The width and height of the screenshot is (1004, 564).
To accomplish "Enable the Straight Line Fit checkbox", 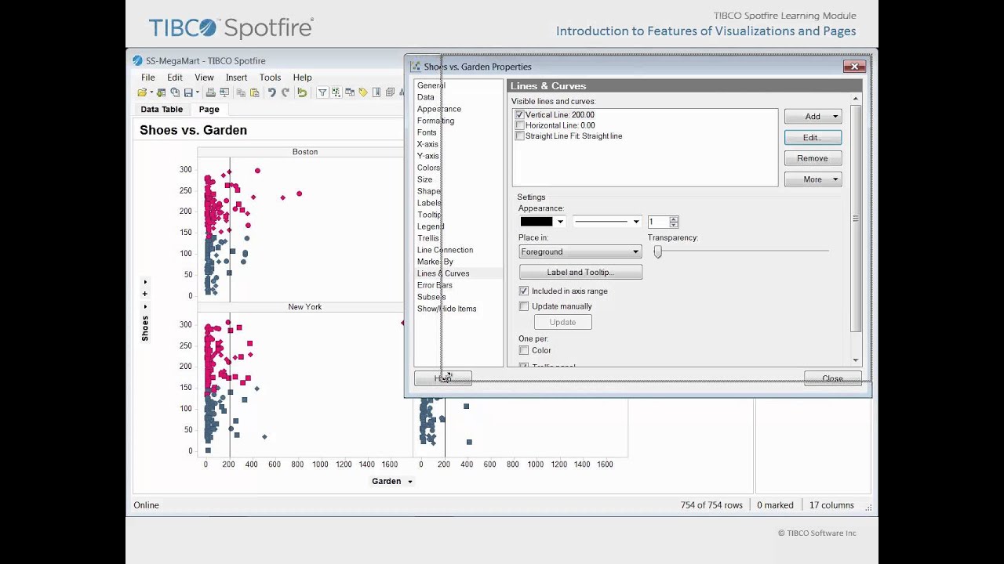I will pos(519,136).
